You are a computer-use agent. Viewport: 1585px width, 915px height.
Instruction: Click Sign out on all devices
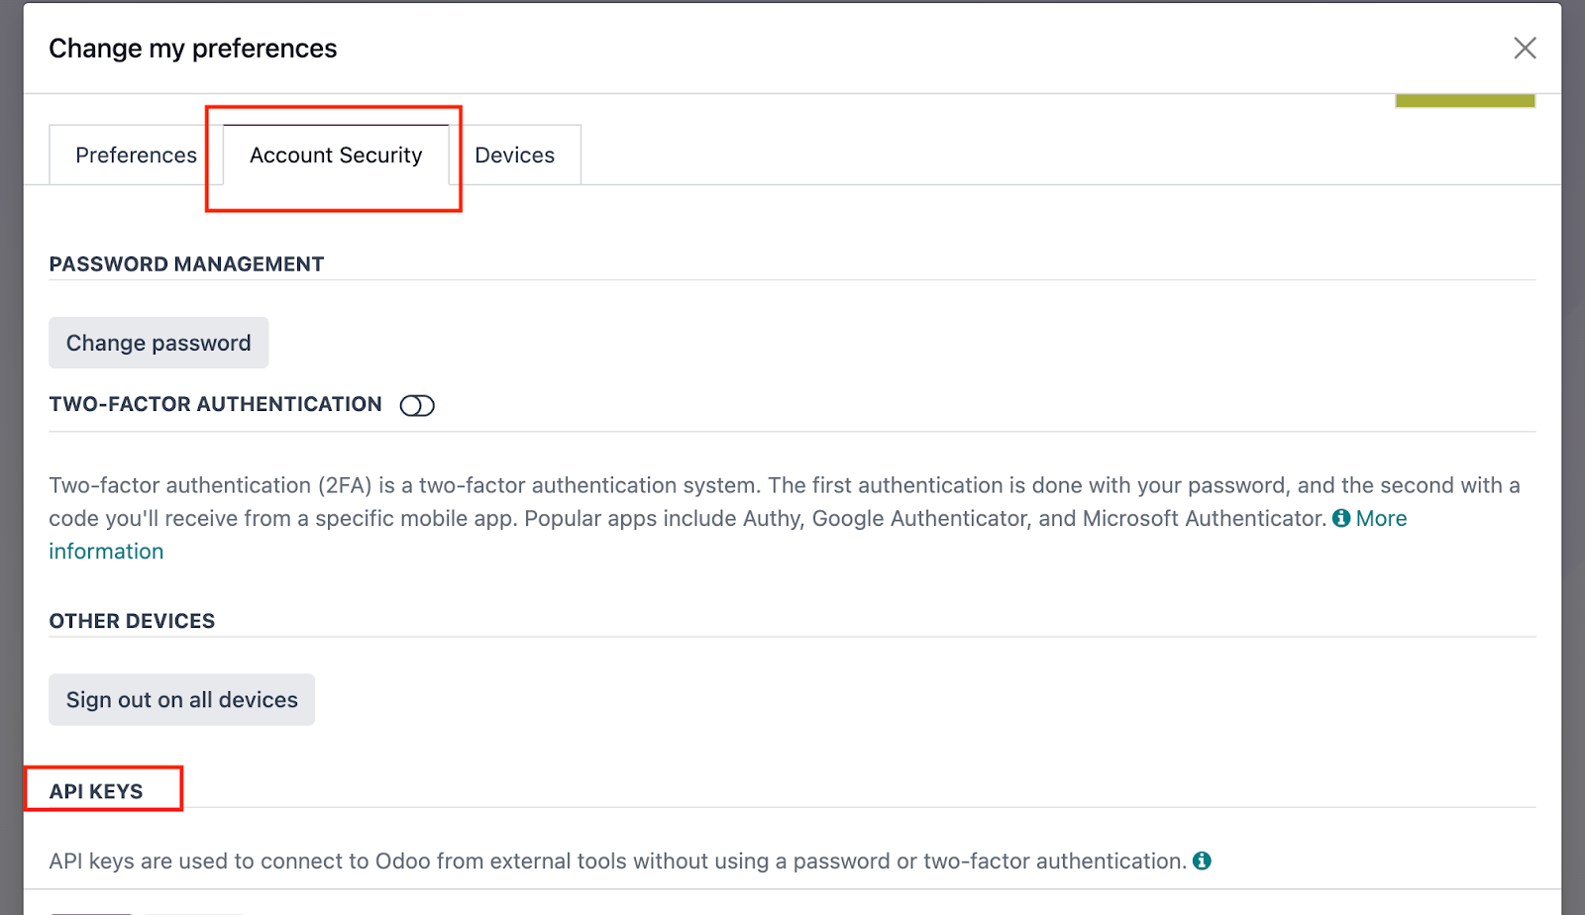click(182, 700)
